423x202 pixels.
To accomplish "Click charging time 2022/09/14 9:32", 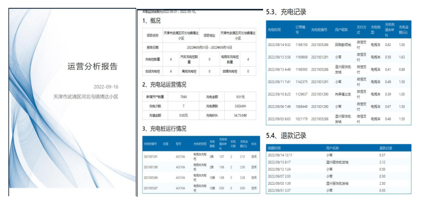I will [x=279, y=44].
